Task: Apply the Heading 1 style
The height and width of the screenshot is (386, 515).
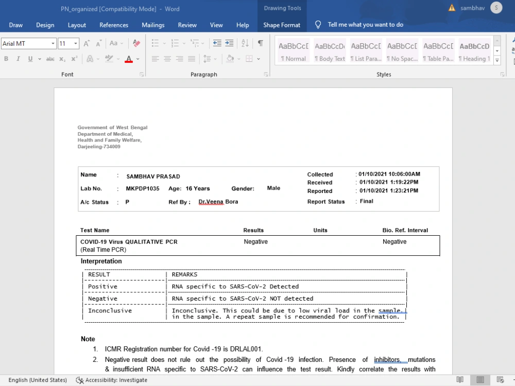Action: (474, 51)
